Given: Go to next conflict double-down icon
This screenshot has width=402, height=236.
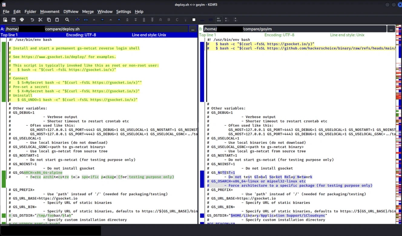Looking at the screenshot, I should (136, 20).
